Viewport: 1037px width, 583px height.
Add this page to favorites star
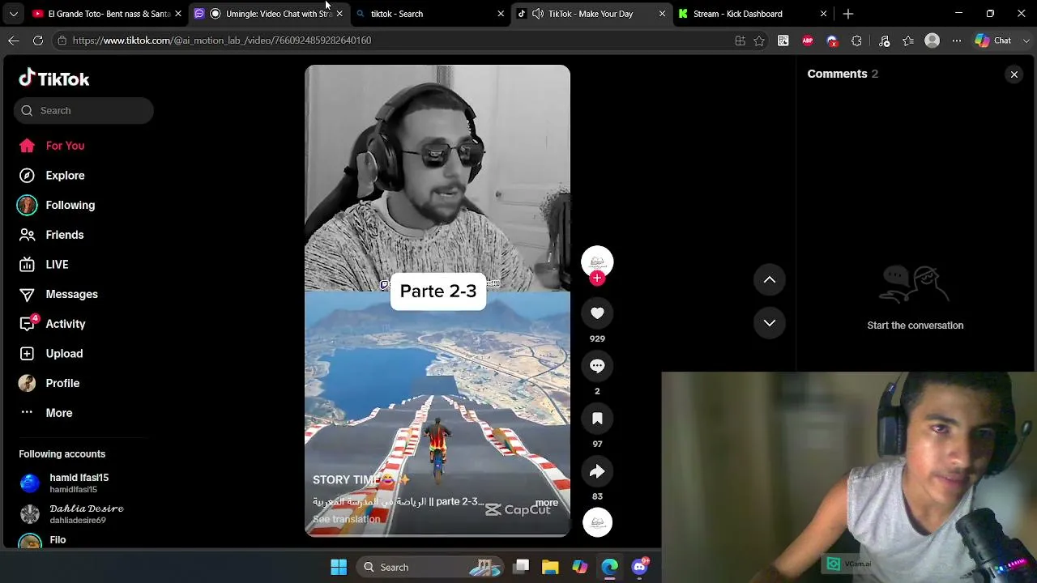759,40
